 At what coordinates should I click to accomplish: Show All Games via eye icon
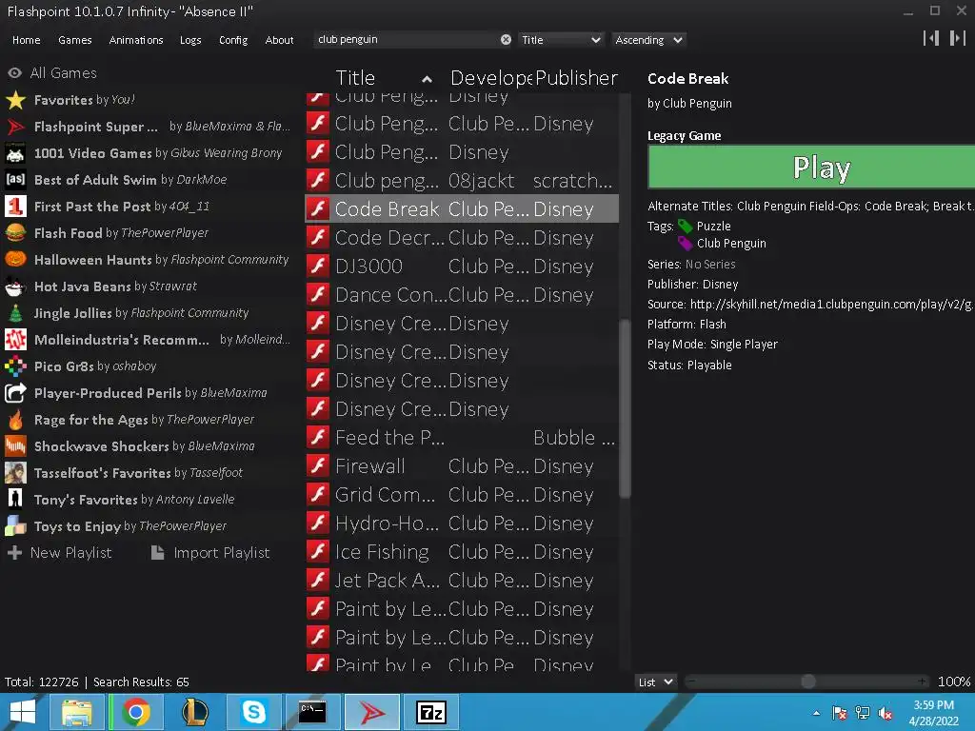click(15, 72)
